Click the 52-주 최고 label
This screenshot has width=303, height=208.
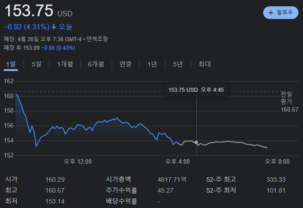coord(221,180)
